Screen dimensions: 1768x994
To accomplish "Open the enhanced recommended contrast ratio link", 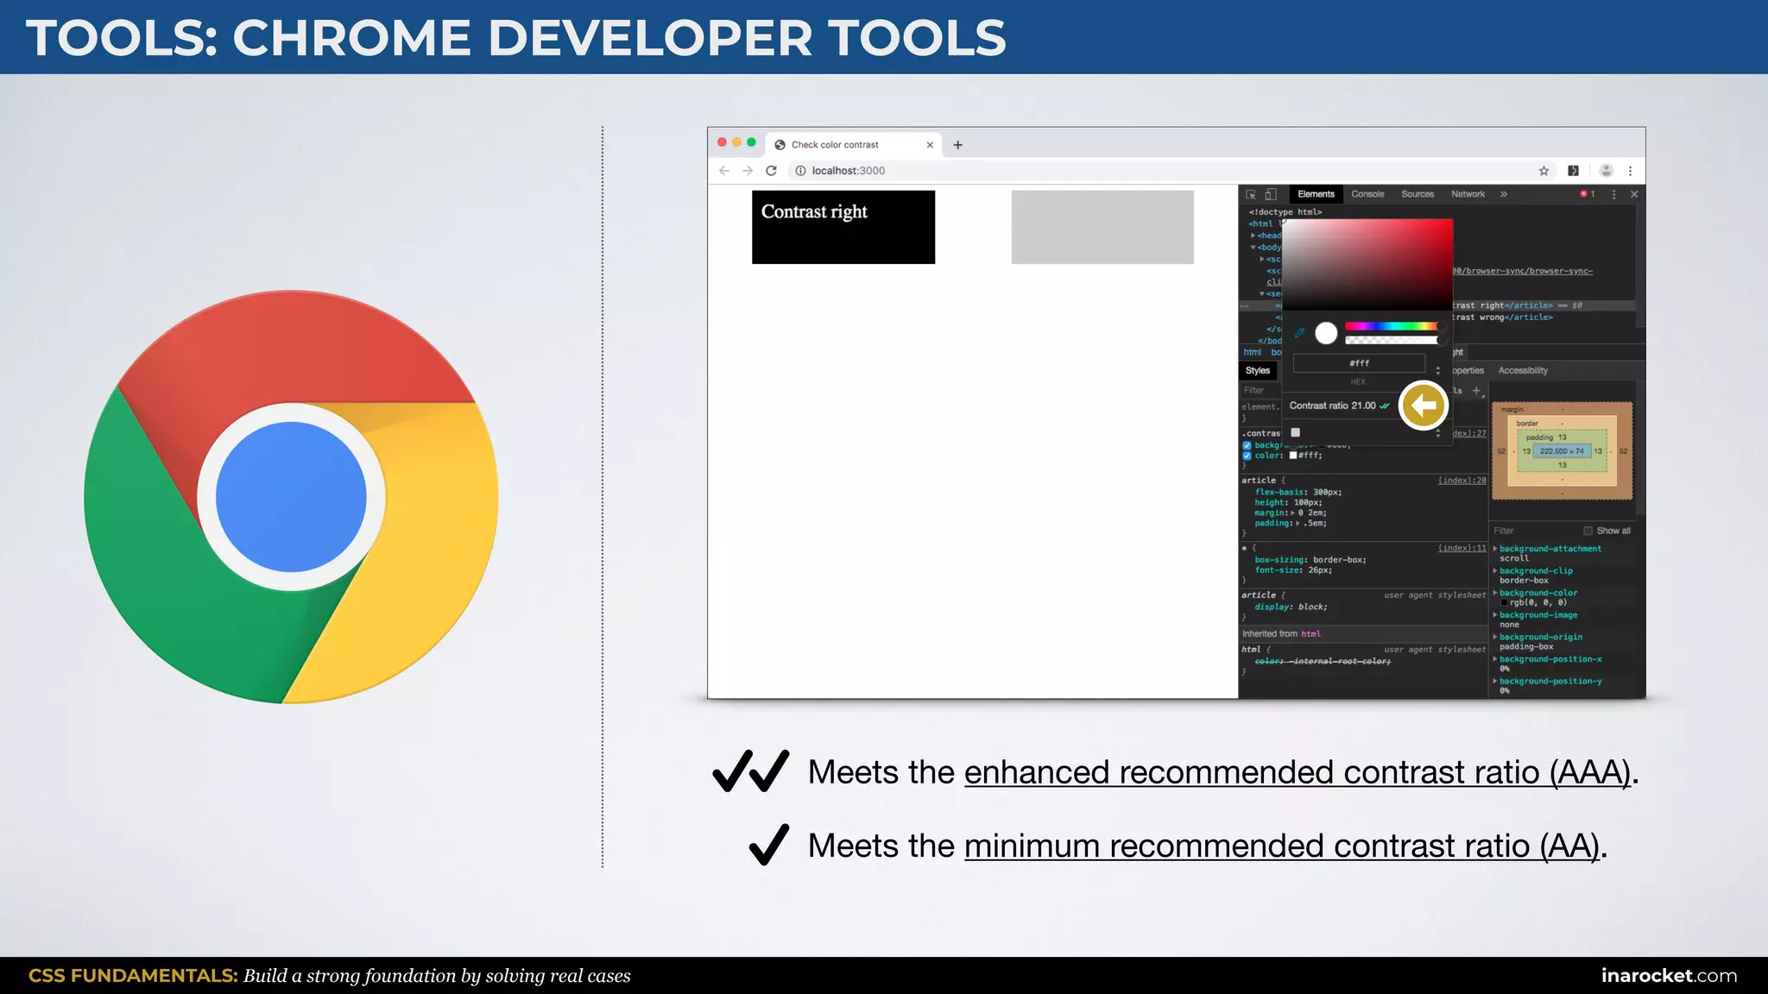I will coord(1297,772).
